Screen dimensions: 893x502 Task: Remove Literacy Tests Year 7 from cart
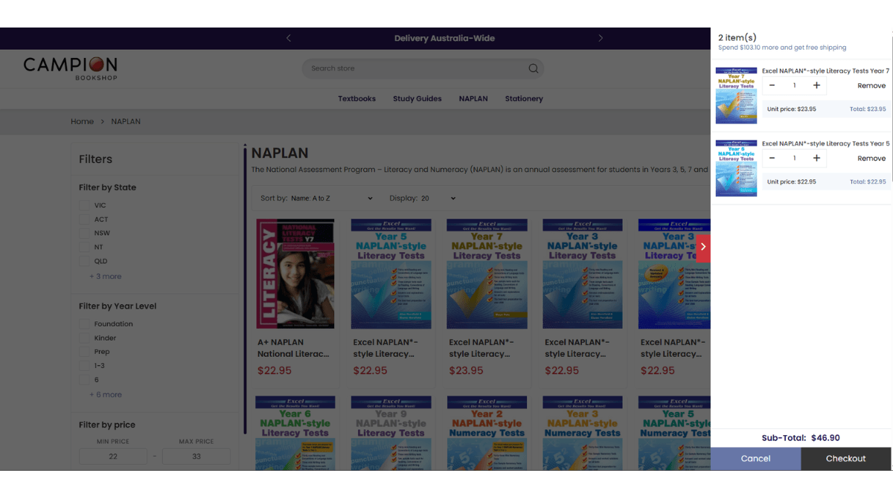point(871,86)
